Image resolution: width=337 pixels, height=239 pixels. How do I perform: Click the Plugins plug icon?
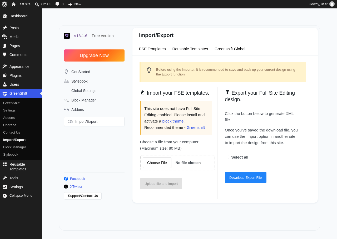tap(5, 75)
